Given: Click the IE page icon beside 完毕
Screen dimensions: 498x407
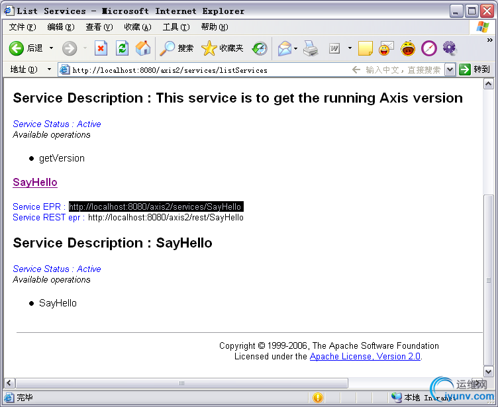Looking at the screenshot, I should [x=9, y=398].
